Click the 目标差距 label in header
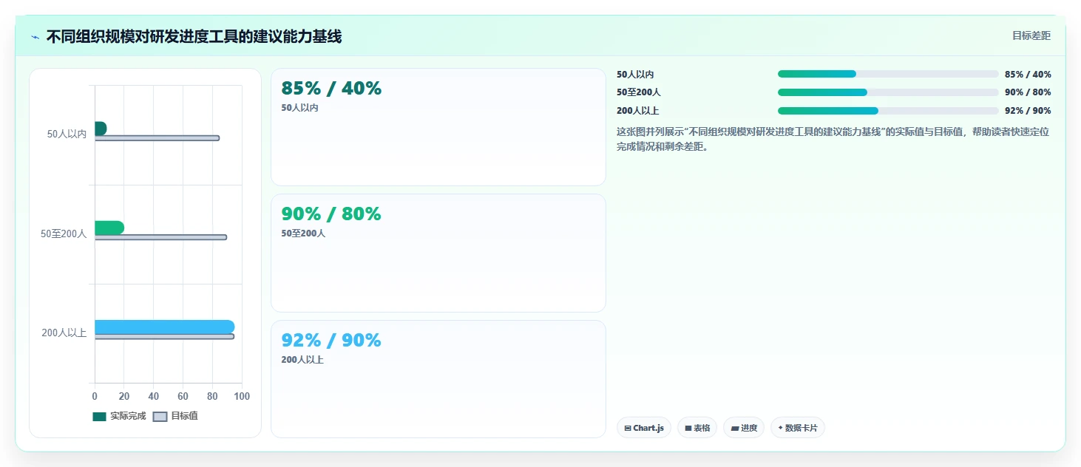 (1031, 35)
